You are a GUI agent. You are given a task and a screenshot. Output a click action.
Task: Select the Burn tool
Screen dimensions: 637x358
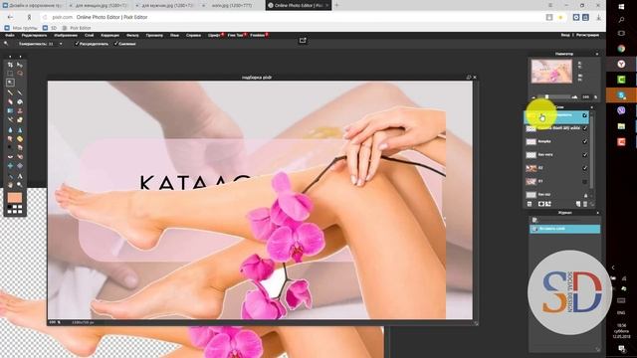coord(20,148)
